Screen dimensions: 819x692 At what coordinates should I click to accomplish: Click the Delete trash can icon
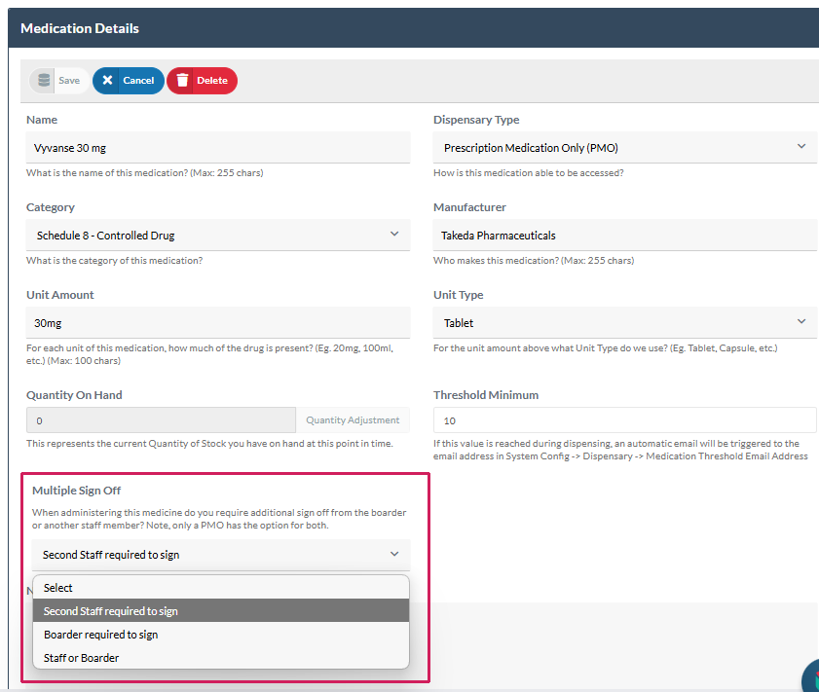click(x=182, y=80)
